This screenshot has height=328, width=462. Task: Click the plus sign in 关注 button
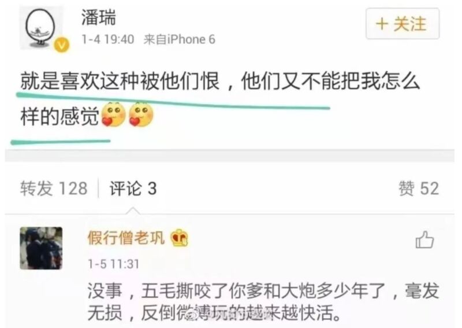(382, 24)
